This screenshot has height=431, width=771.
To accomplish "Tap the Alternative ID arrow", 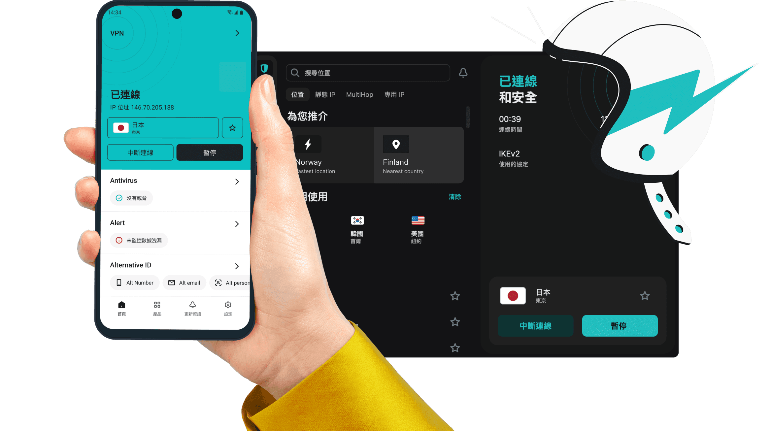I will [x=238, y=265].
